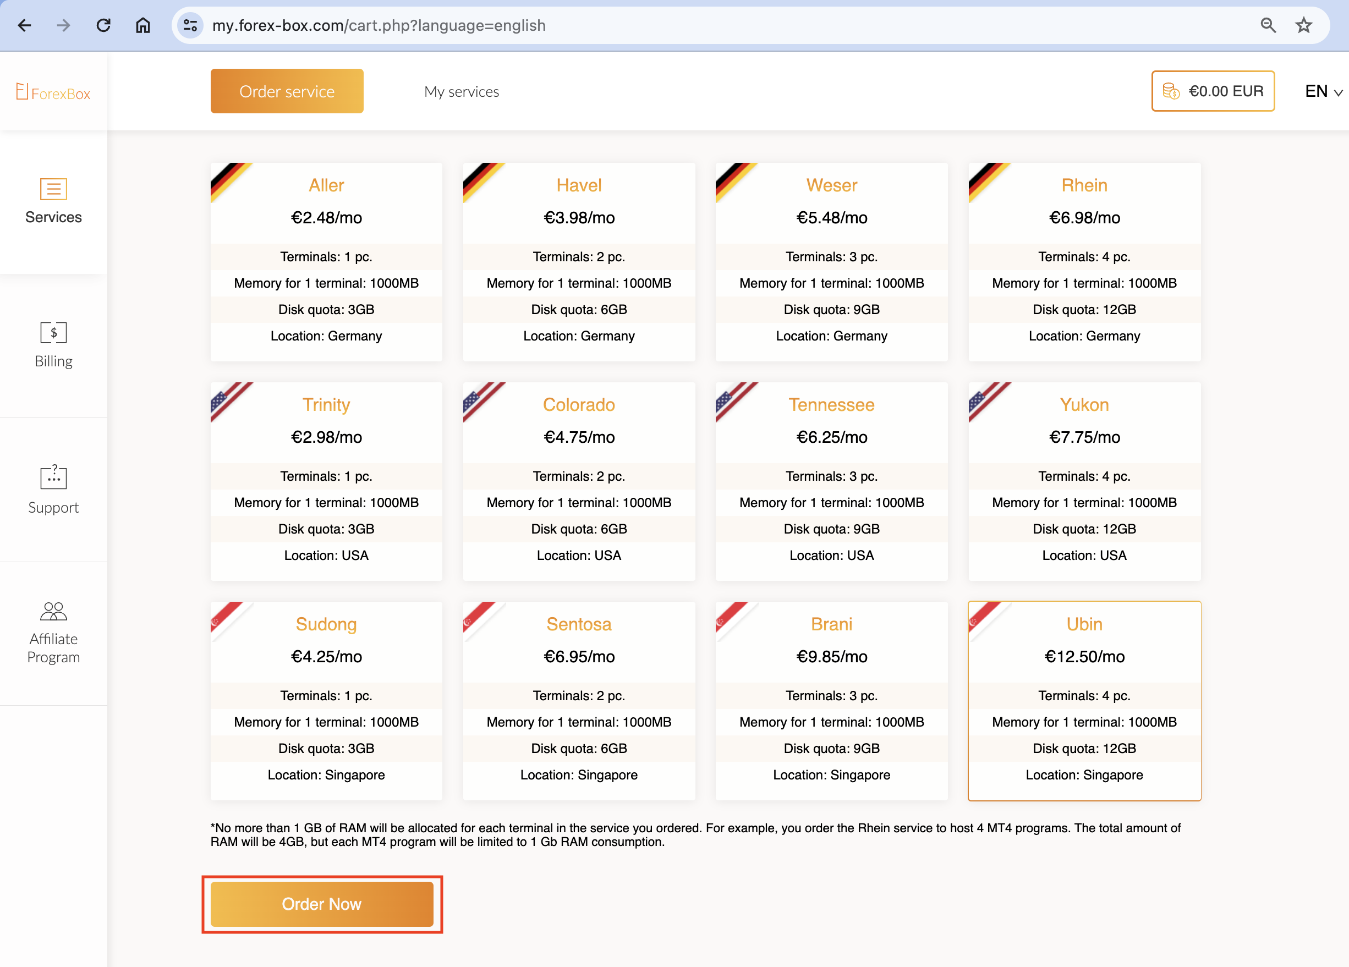Select the Order service tab
1349x967 pixels.
point(287,92)
